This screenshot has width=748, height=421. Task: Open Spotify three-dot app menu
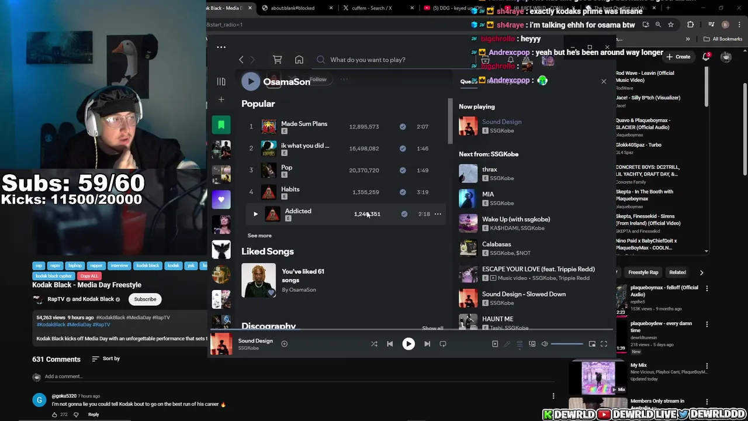(x=221, y=47)
